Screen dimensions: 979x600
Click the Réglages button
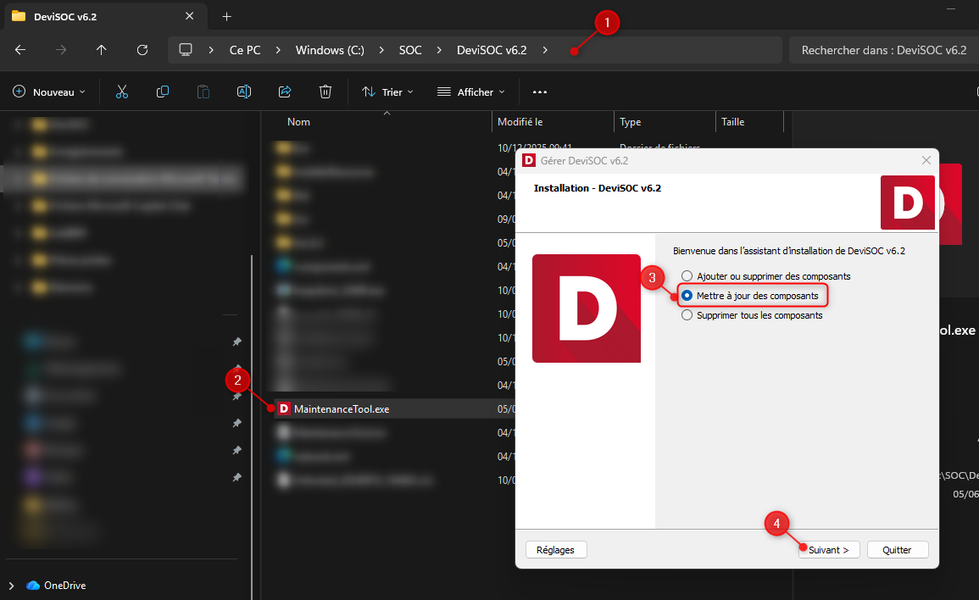[556, 550]
